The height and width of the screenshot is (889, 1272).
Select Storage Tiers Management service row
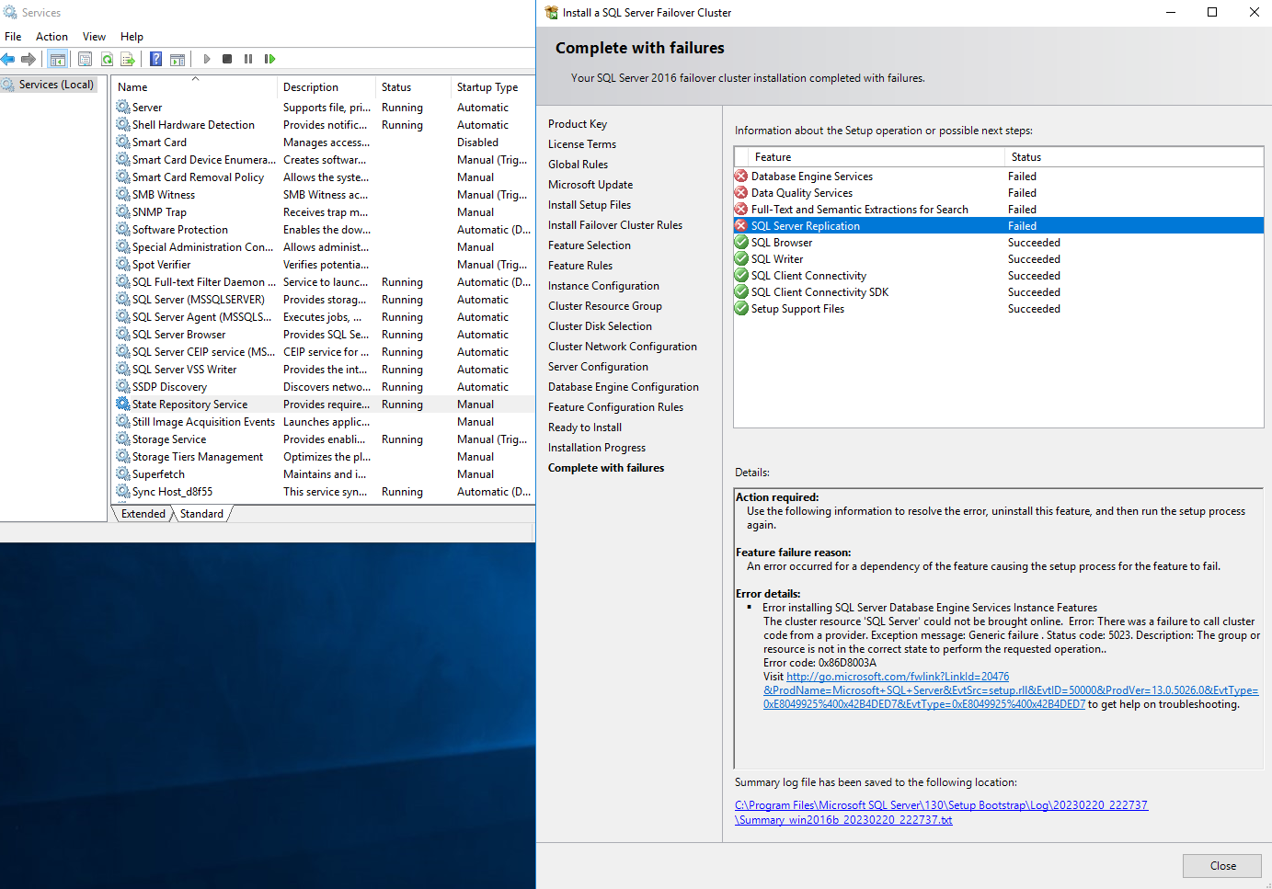324,457
